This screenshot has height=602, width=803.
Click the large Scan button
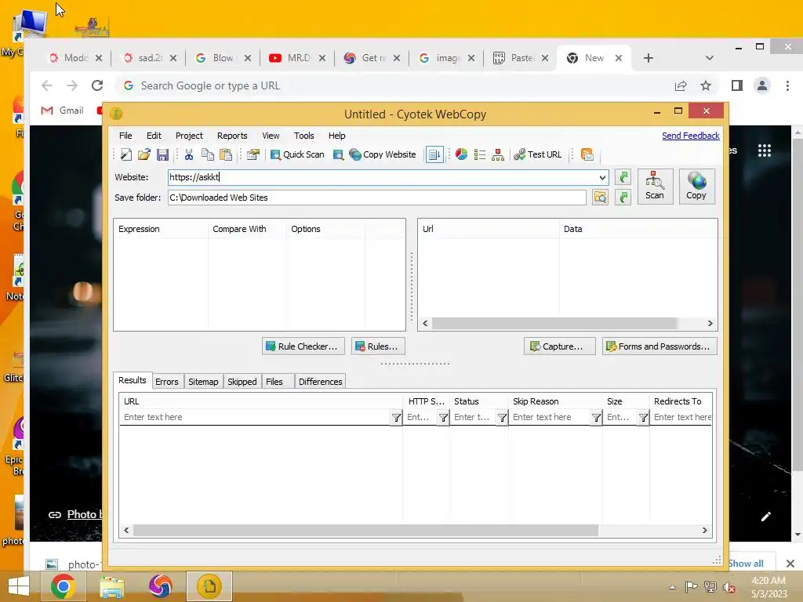(655, 187)
